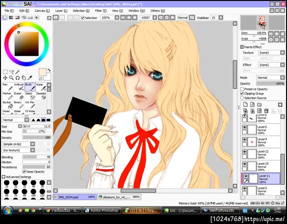
Task: Create a new layer
Action: pyautogui.click(x=245, y=105)
